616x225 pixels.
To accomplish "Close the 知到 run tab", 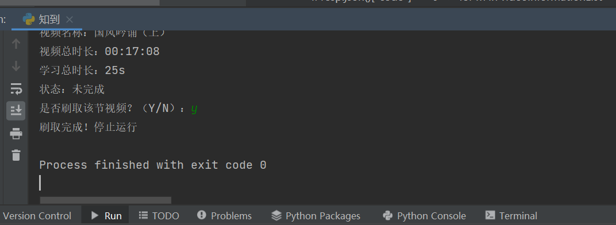I will pyautogui.click(x=70, y=20).
